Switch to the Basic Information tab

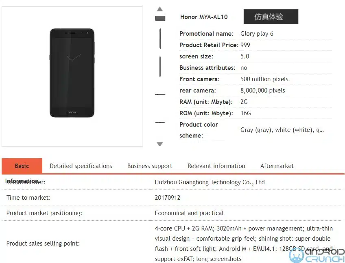tap(22, 166)
